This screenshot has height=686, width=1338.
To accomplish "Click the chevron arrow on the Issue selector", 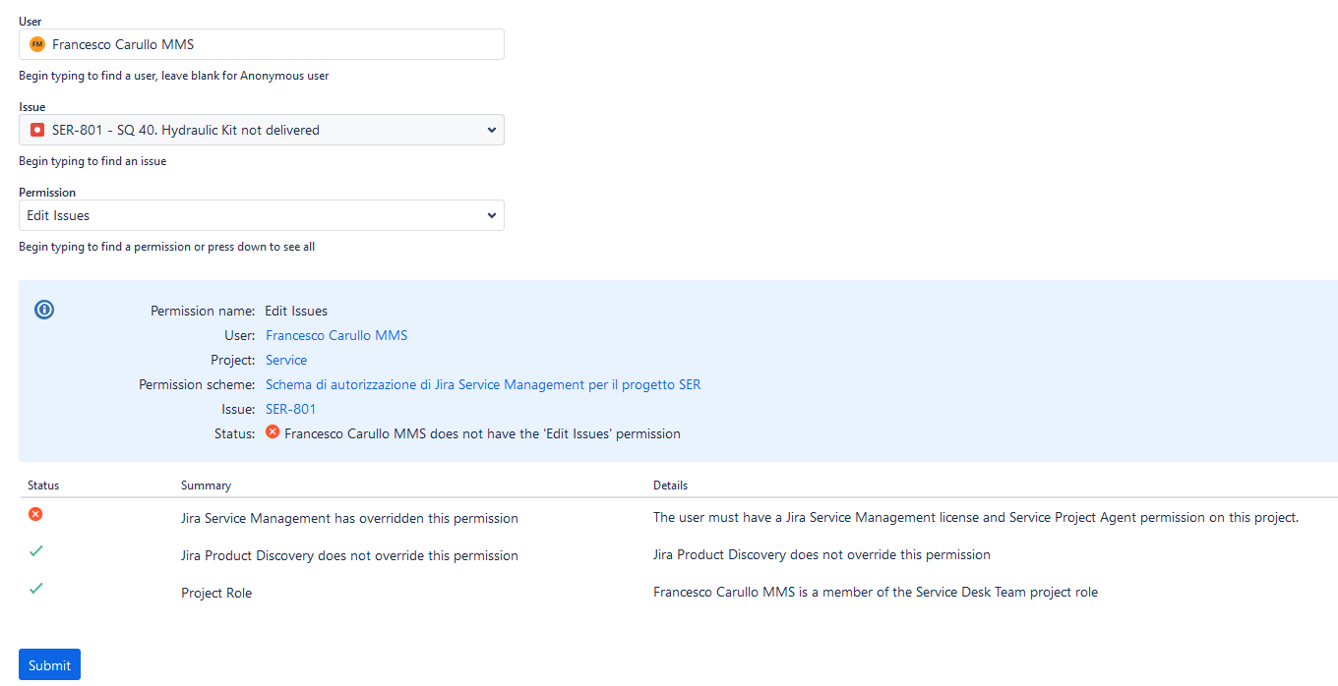I will pyautogui.click(x=491, y=130).
